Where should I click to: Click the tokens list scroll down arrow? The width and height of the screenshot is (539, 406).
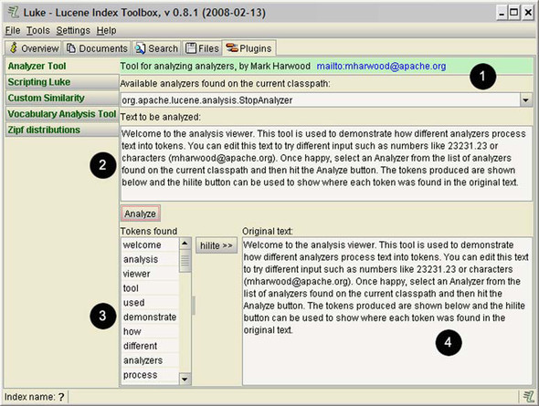click(185, 379)
